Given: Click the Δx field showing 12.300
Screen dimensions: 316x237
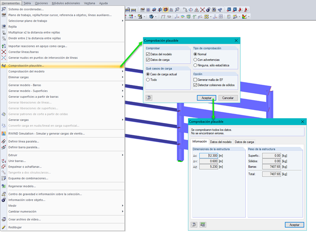Looking at the screenshot, I should 209,156.
